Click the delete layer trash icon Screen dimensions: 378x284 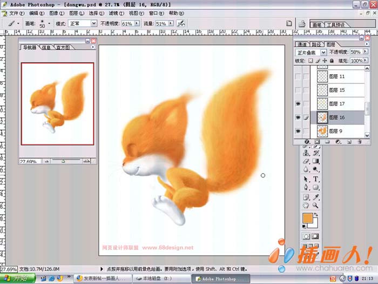click(x=360, y=142)
